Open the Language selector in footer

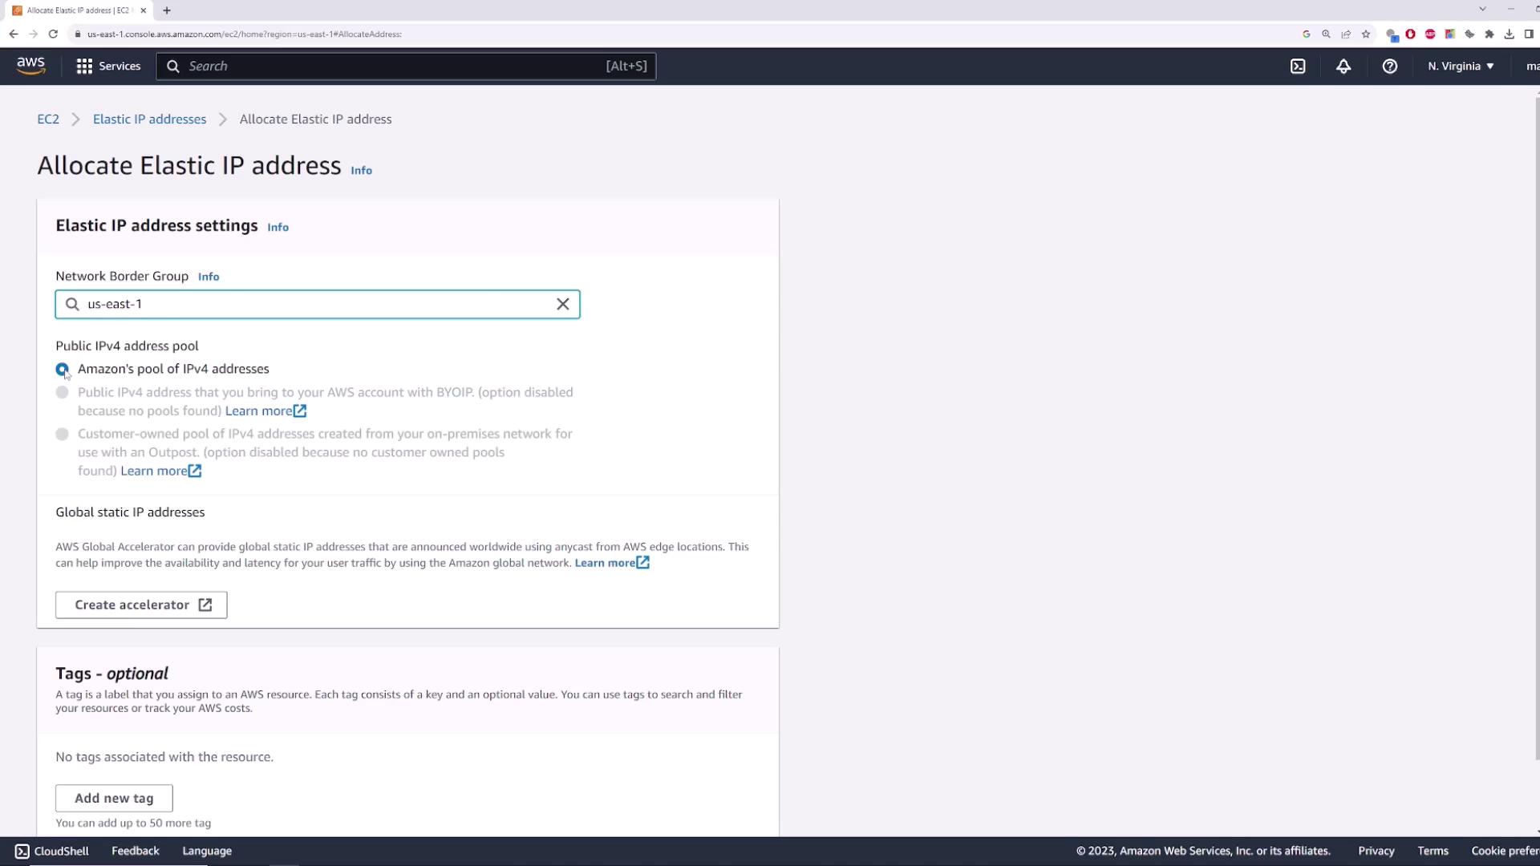click(207, 851)
